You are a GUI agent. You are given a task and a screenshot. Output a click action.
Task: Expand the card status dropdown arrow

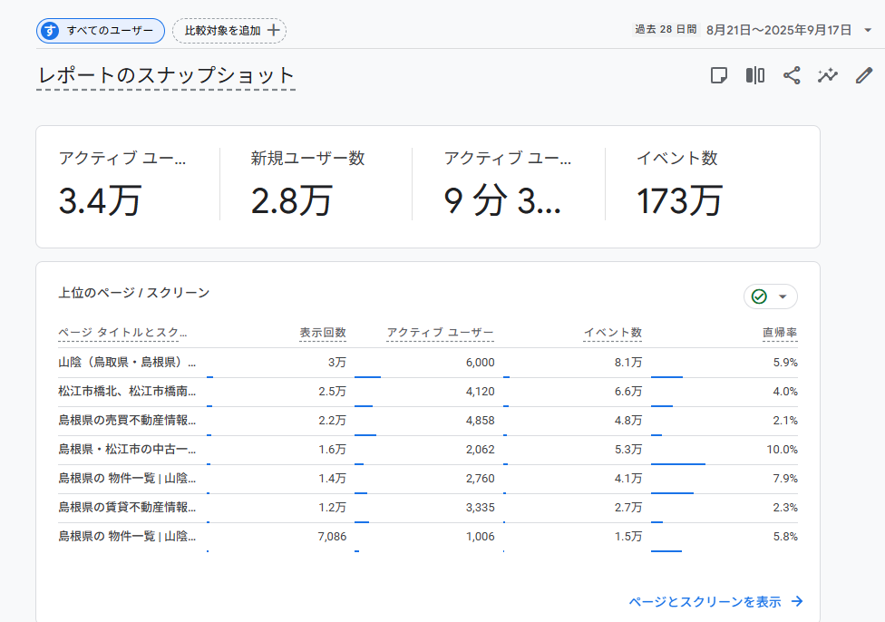783,296
